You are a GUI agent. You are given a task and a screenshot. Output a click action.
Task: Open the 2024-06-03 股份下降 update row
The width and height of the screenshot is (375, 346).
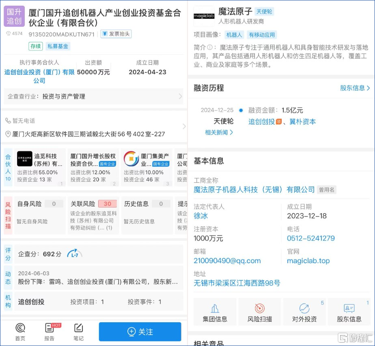[99, 277]
